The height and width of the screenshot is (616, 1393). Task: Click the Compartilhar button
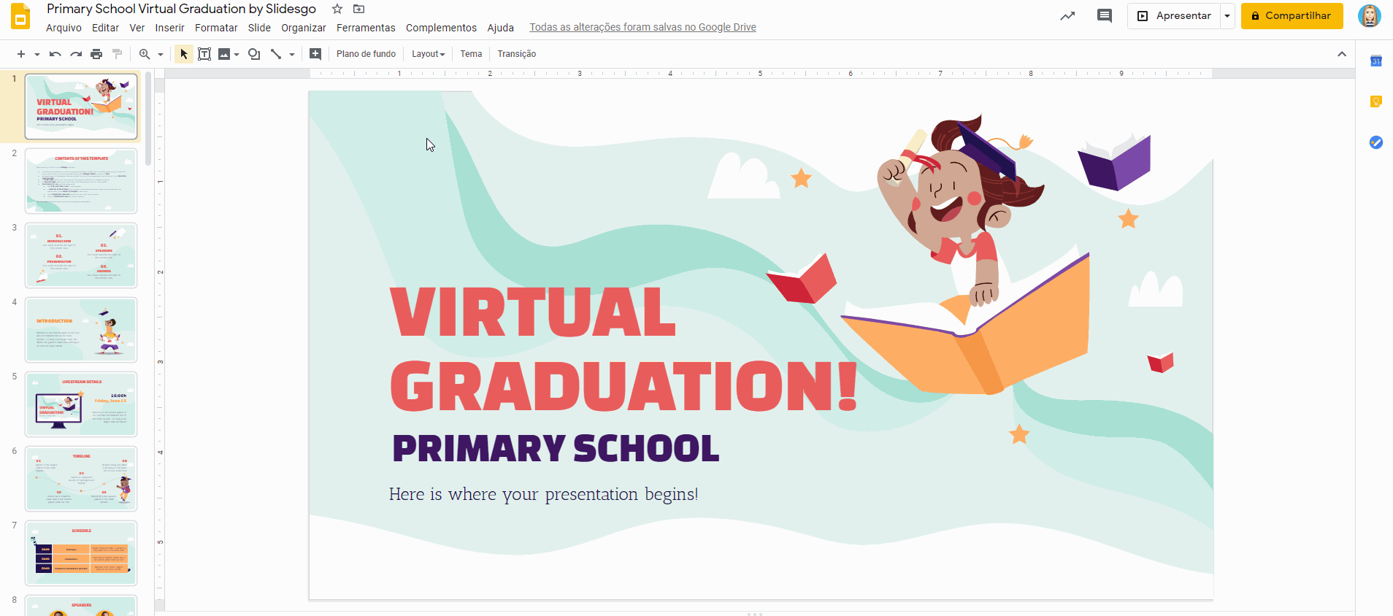point(1292,16)
